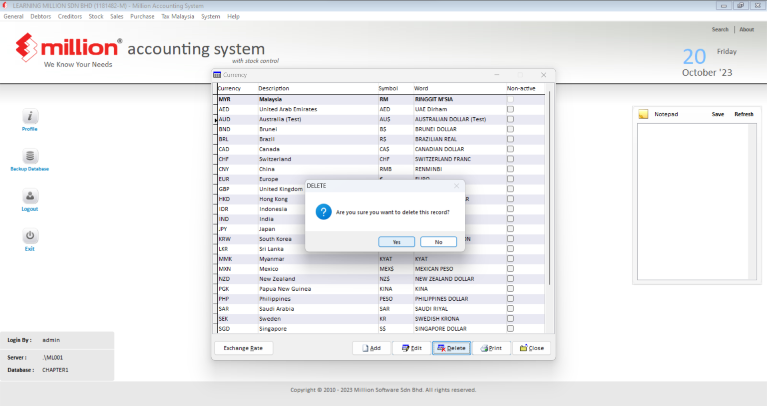The width and height of the screenshot is (767, 406).
Task: Confirm deletion with the Yes button
Action: tap(396, 242)
